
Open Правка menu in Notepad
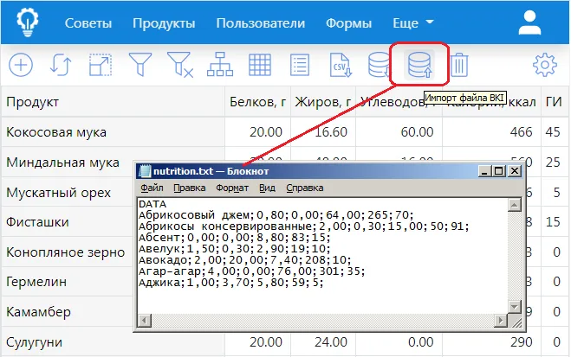coord(190,188)
